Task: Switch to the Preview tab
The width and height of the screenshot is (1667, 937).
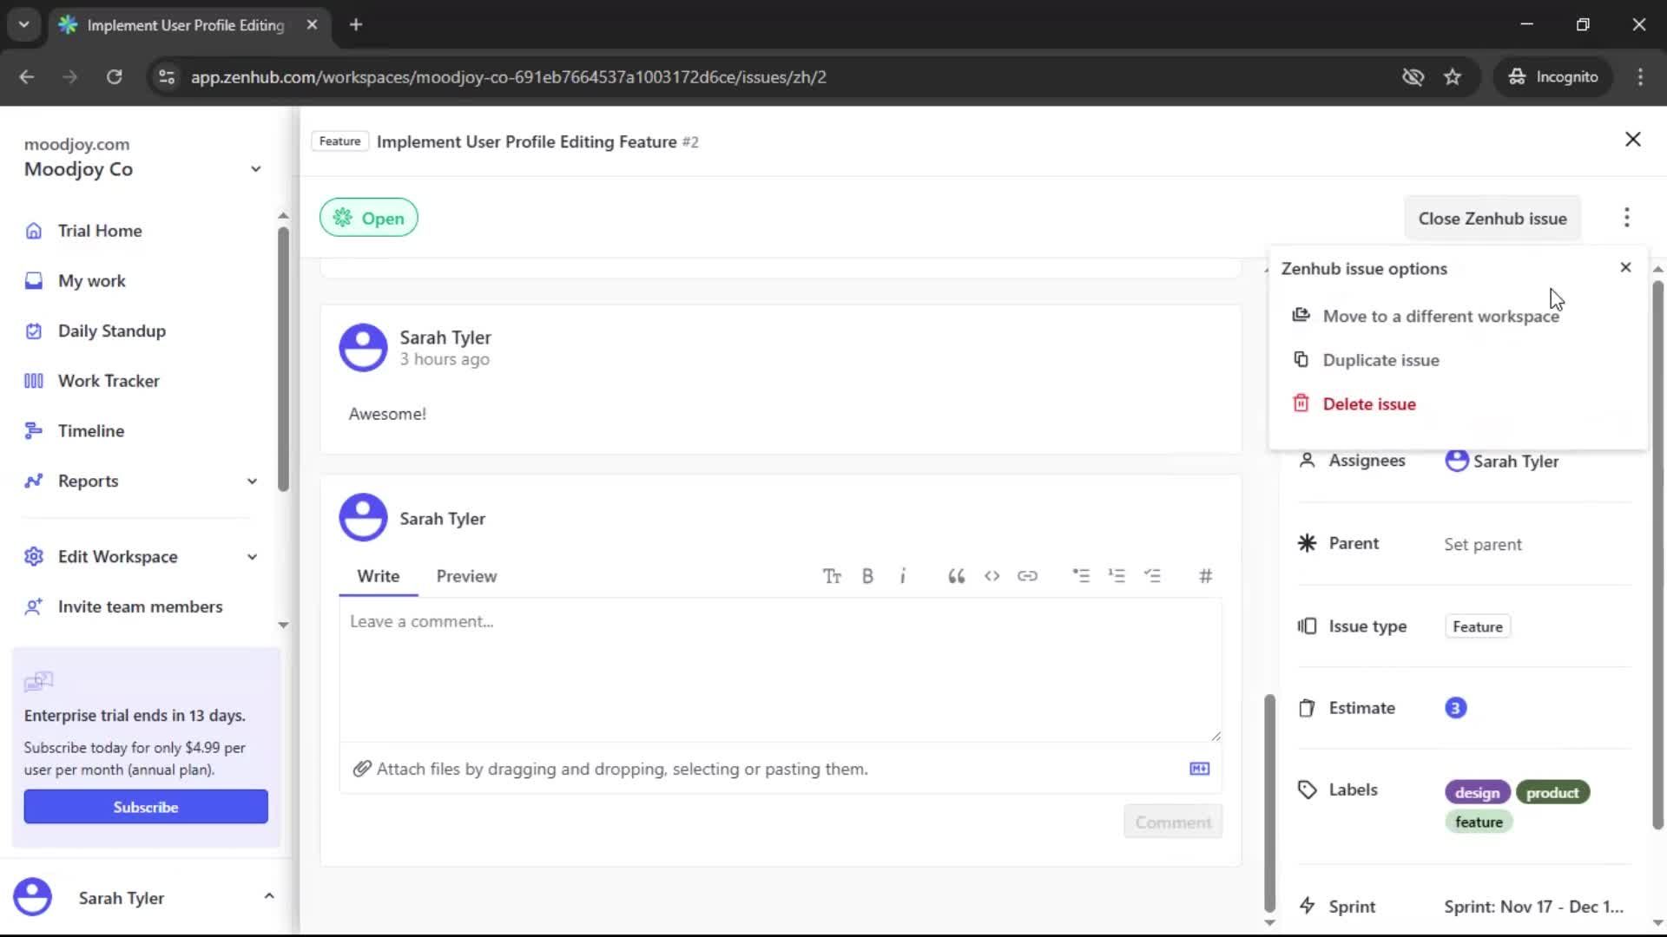Action: tap(467, 575)
